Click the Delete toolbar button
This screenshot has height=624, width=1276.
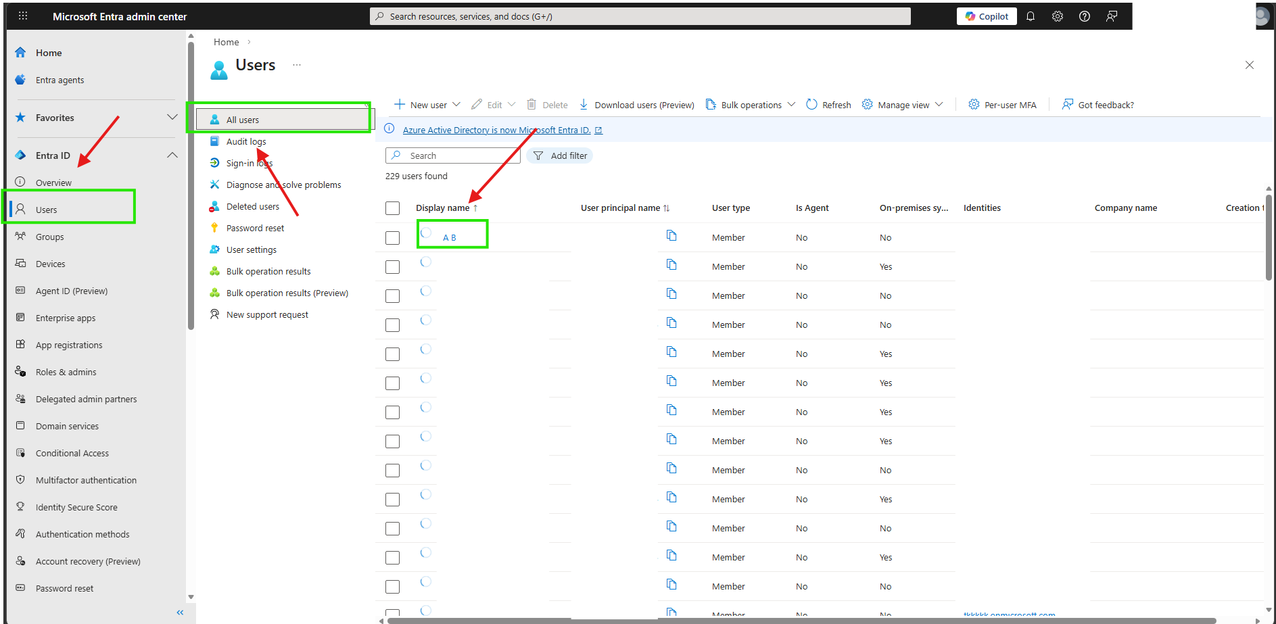coord(547,105)
